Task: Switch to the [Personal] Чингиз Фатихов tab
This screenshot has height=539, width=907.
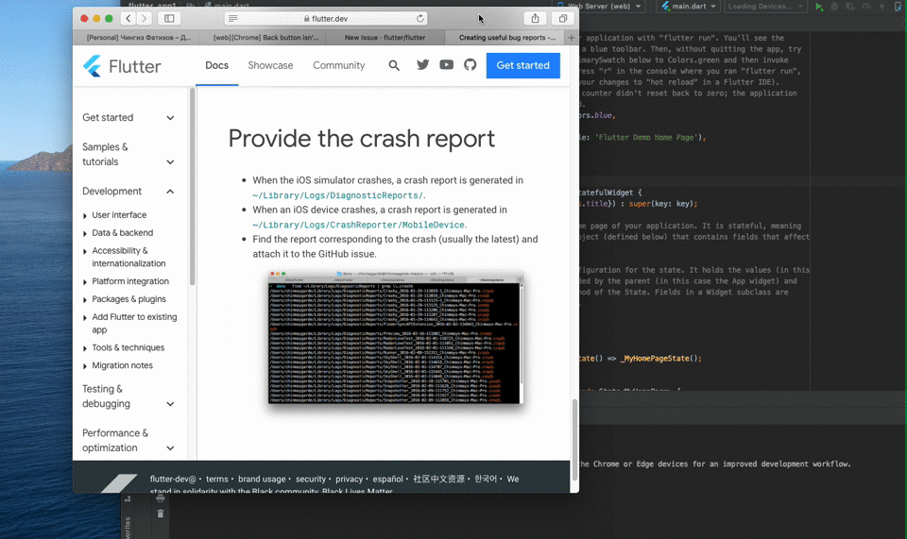Action: pyautogui.click(x=138, y=38)
